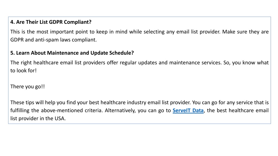
Task: Click the sentence starting 'This is the most important point'
Action: point(115,32)
